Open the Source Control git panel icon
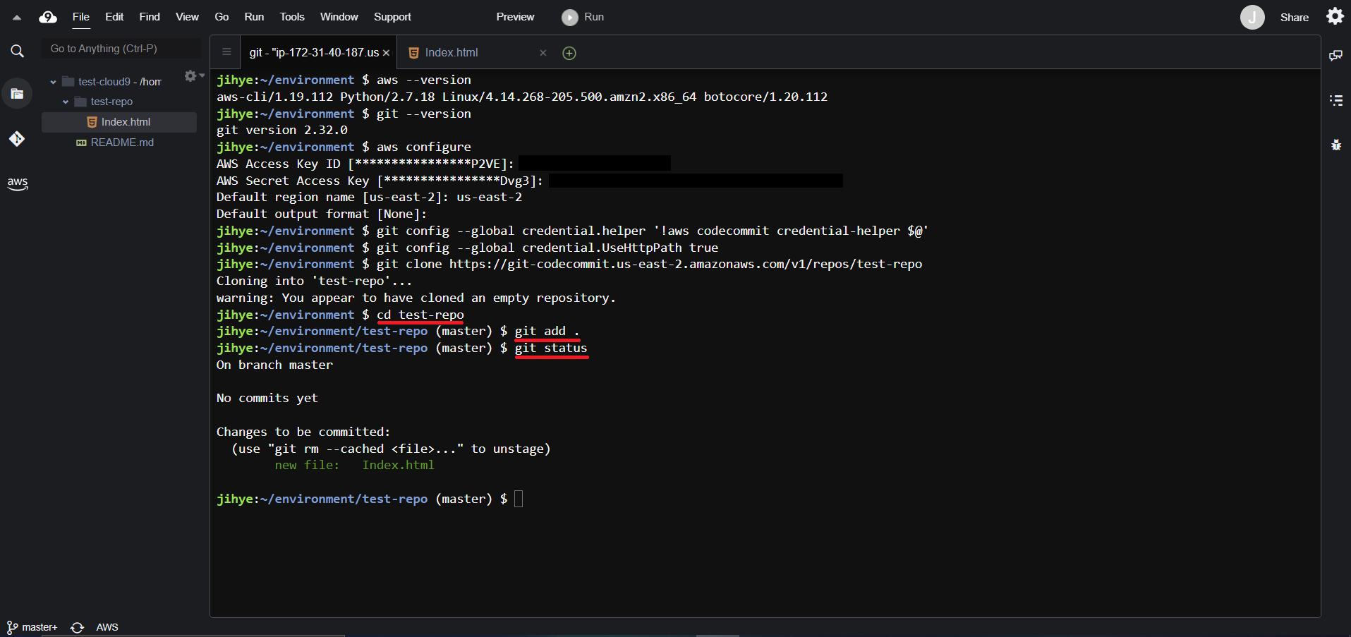This screenshot has height=637, width=1351. point(17,139)
